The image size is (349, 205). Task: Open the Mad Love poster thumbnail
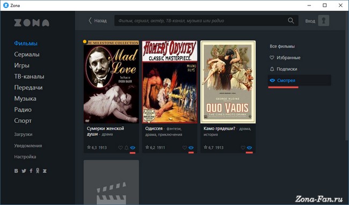(111, 82)
